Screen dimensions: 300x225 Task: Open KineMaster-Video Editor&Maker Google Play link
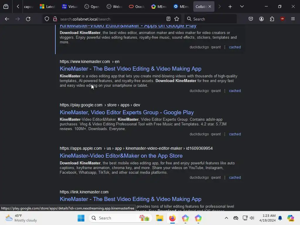[128, 26]
